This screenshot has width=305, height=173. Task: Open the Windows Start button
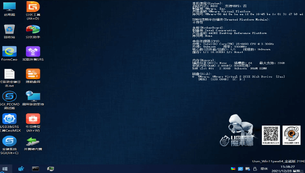(5, 169)
